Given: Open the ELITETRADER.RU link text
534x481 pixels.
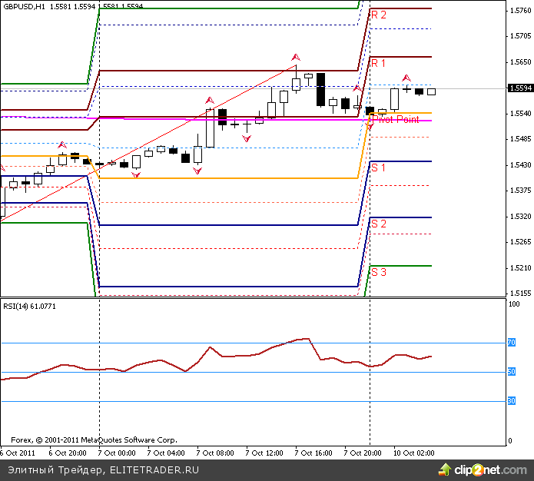Looking at the screenshot, I should [x=154, y=469].
